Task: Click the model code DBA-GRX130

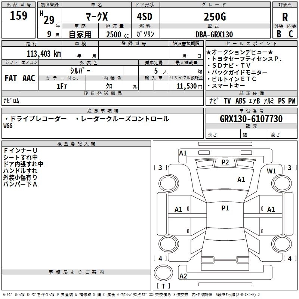Action: [214, 34]
